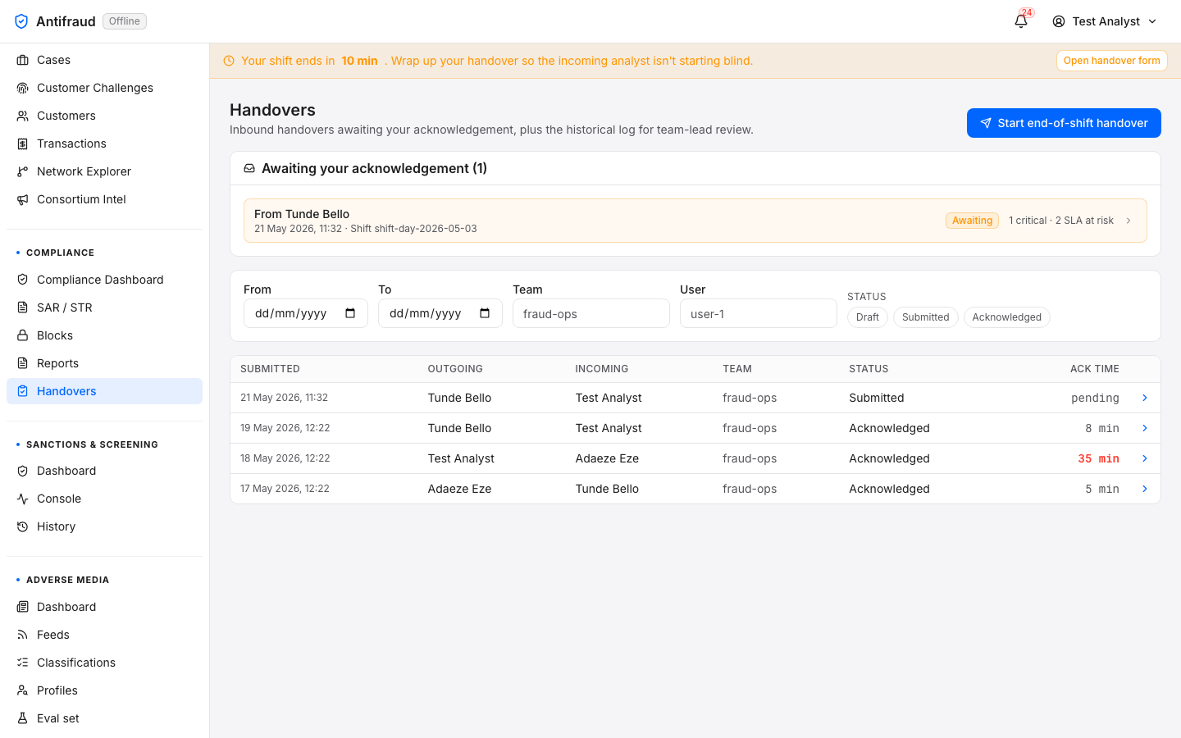
Task: Open Transactions from the sidebar
Action: 104,143
